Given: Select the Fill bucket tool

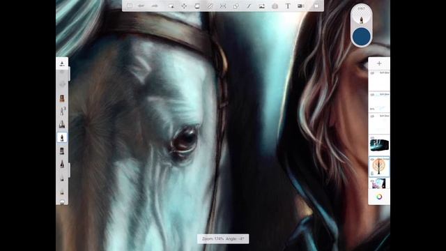Looking at the screenshot, I should point(197,6).
